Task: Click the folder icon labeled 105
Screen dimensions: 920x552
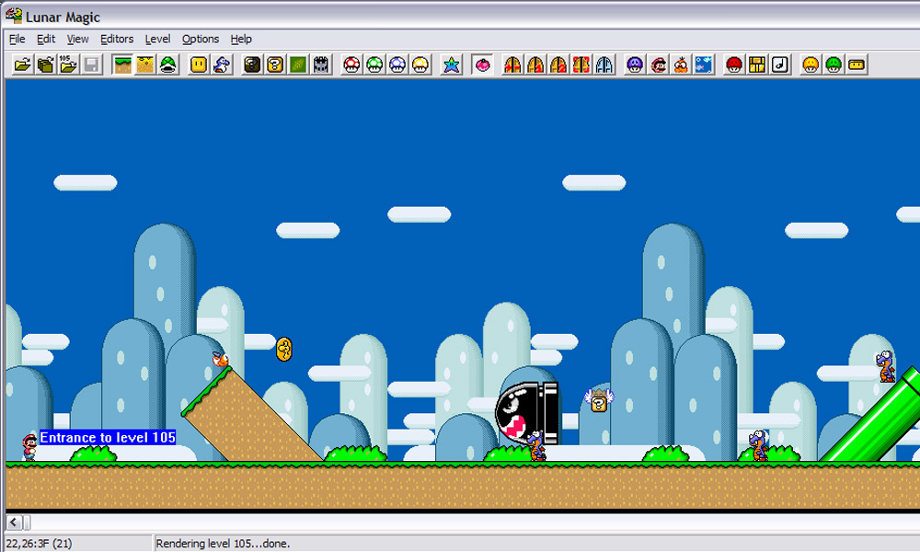Action: [x=68, y=64]
